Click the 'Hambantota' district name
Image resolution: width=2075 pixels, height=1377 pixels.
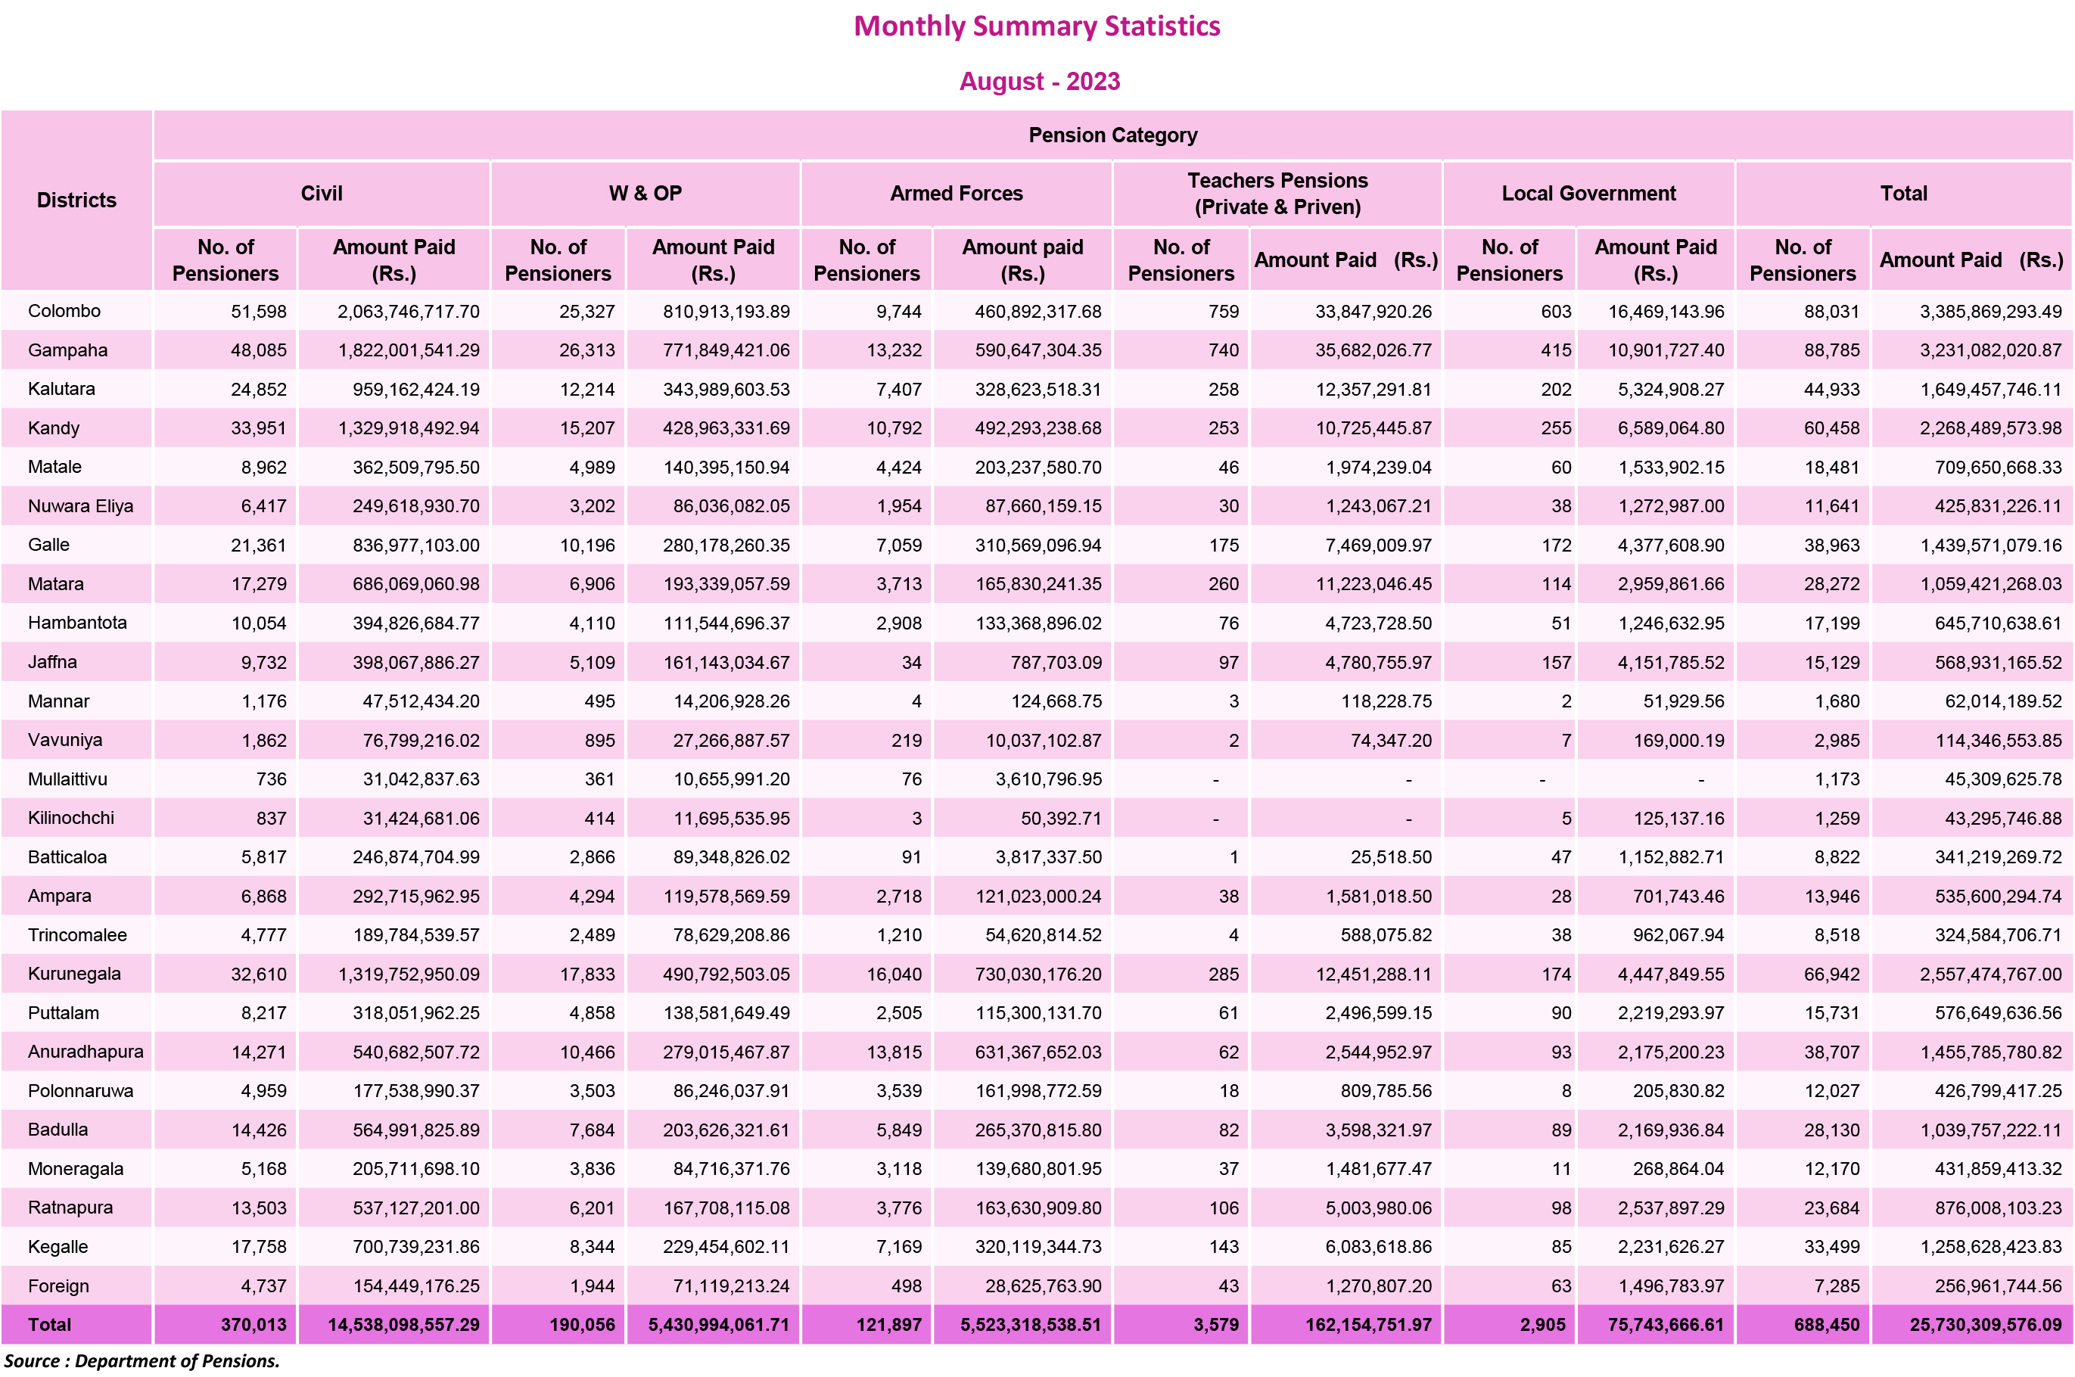[x=77, y=623]
